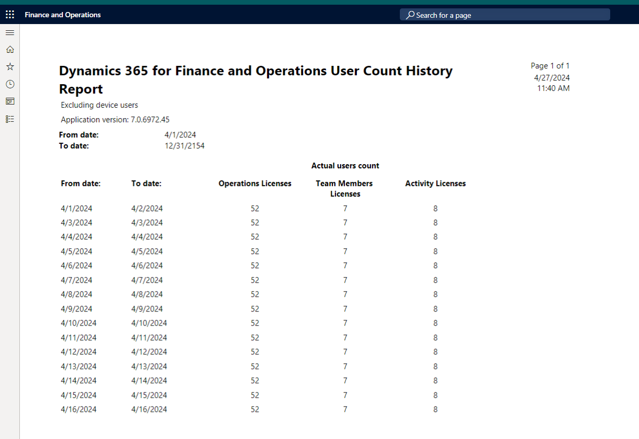The width and height of the screenshot is (639, 439).
Task: Click the Finance and Operations title
Action: coord(63,15)
